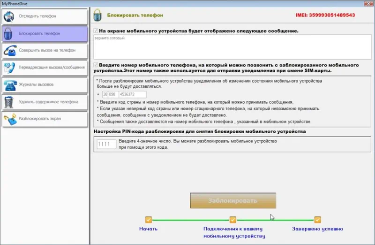Click the Заблокировать button
Screen dimensions: 375x245
pyautogui.click(x=233, y=200)
